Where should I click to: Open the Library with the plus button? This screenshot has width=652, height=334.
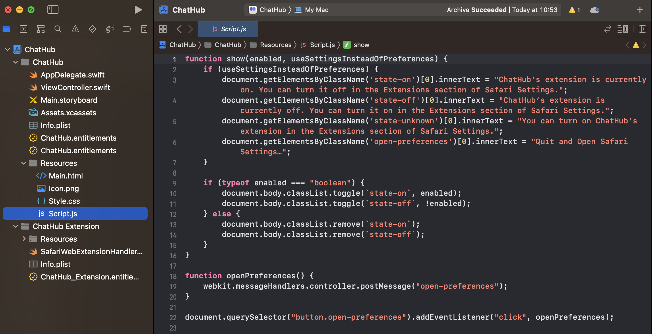pyautogui.click(x=640, y=10)
